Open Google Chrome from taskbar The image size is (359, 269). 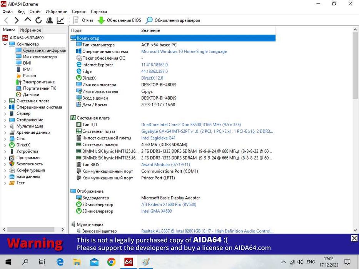click(111, 262)
